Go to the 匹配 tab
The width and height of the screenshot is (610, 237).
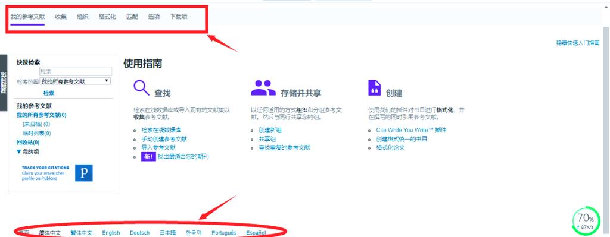click(x=132, y=17)
